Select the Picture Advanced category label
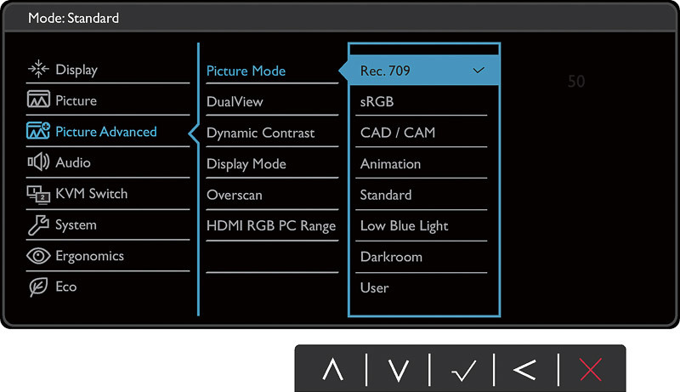This screenshot has height=392, width=680. (106, 132)
